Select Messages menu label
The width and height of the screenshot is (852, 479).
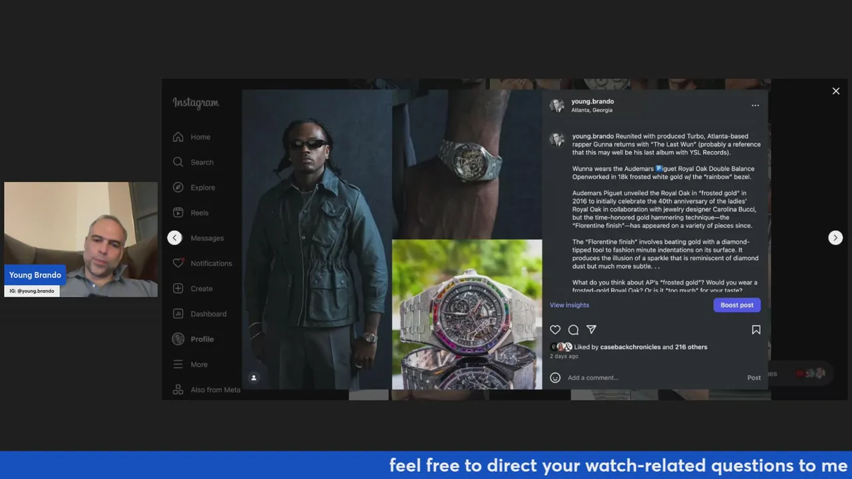(207, 238)
